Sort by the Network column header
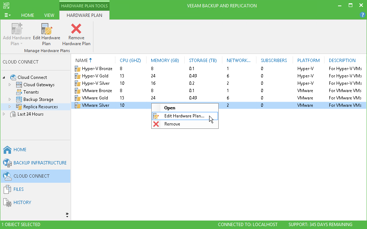 coord(239,60)
